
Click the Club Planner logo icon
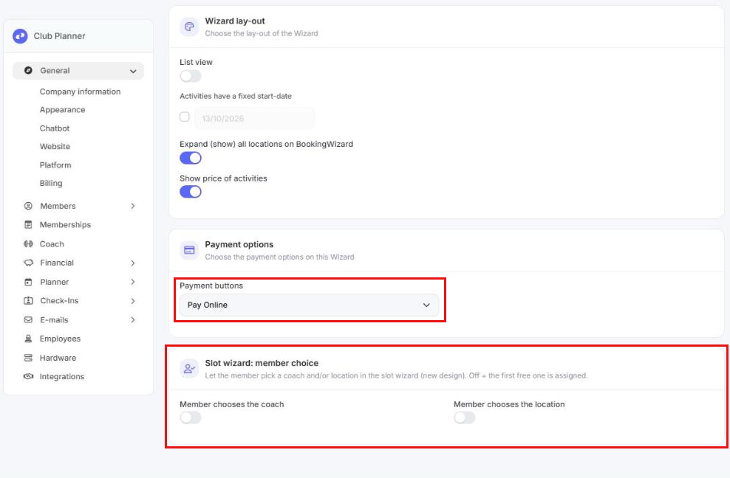click(x=20, y=36)
